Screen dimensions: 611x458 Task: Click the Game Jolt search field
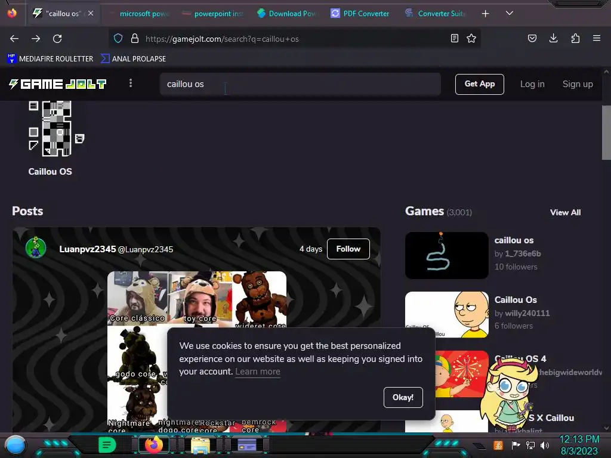coord(300,84)
